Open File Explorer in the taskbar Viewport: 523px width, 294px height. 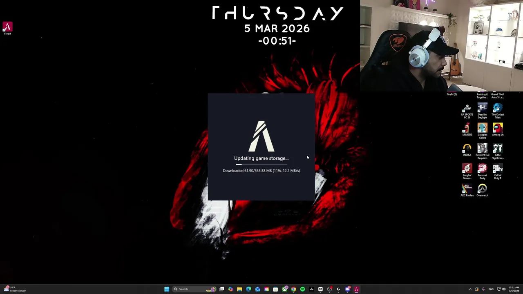239,289
